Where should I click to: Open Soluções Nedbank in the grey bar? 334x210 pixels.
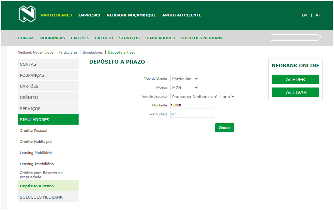[x=202, y=38]
